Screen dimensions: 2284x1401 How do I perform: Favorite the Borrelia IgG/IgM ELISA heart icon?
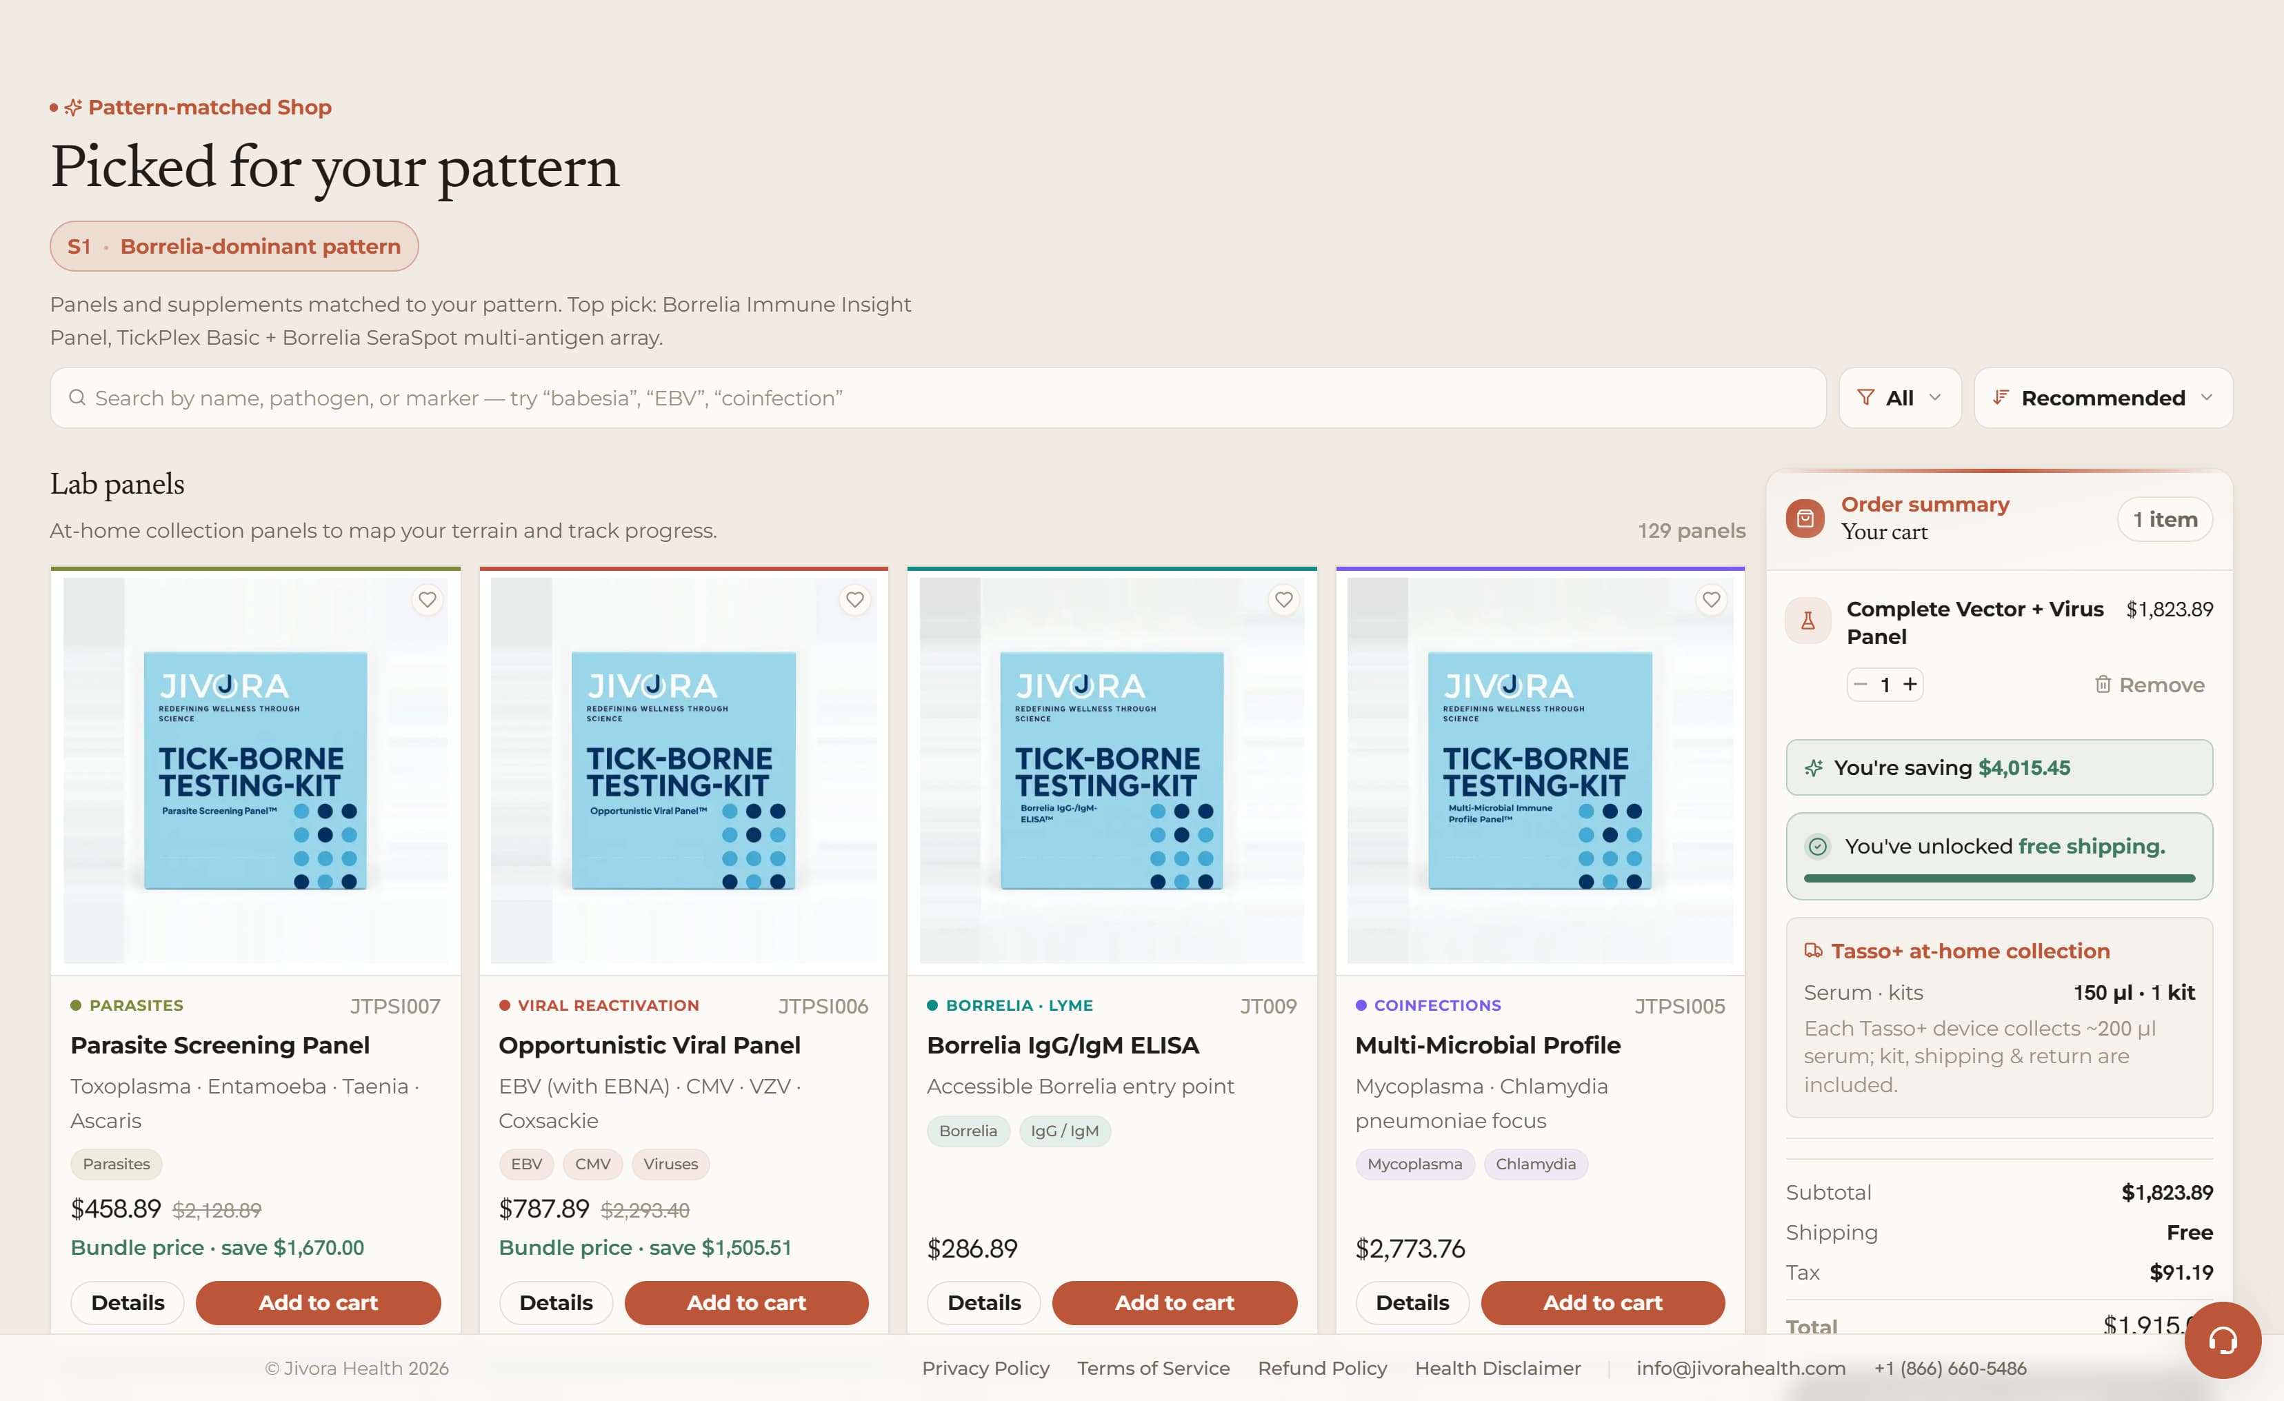click(x=1284, y=600)
